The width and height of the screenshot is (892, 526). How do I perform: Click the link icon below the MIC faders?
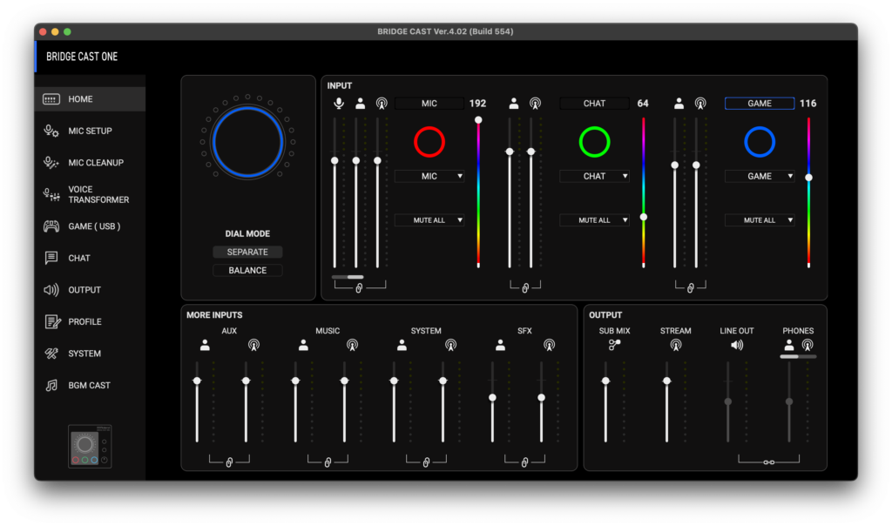pos(357,287)
